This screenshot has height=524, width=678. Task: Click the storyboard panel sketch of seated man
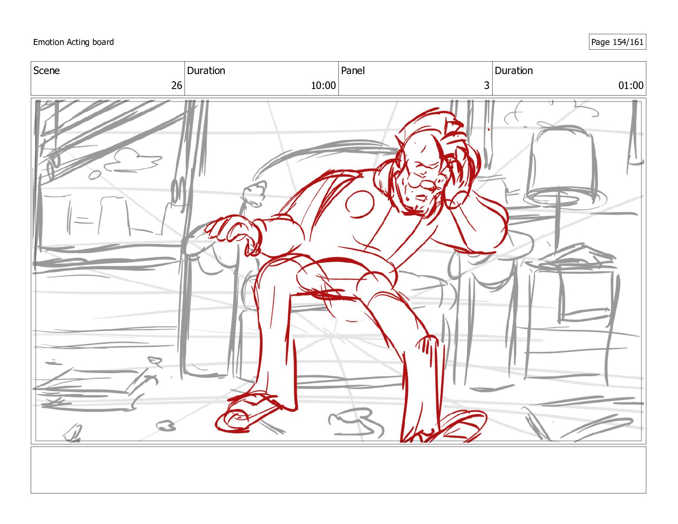coord(338,271)
